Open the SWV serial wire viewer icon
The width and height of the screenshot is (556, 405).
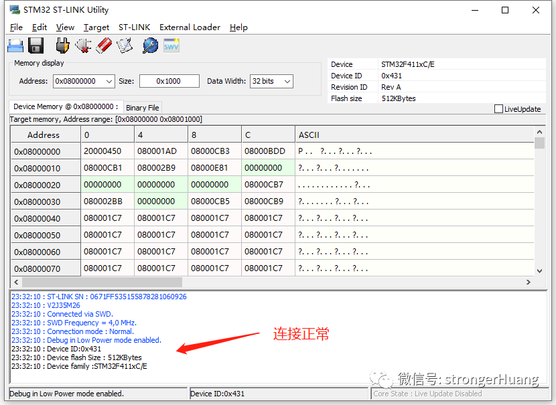coord(171,46)
